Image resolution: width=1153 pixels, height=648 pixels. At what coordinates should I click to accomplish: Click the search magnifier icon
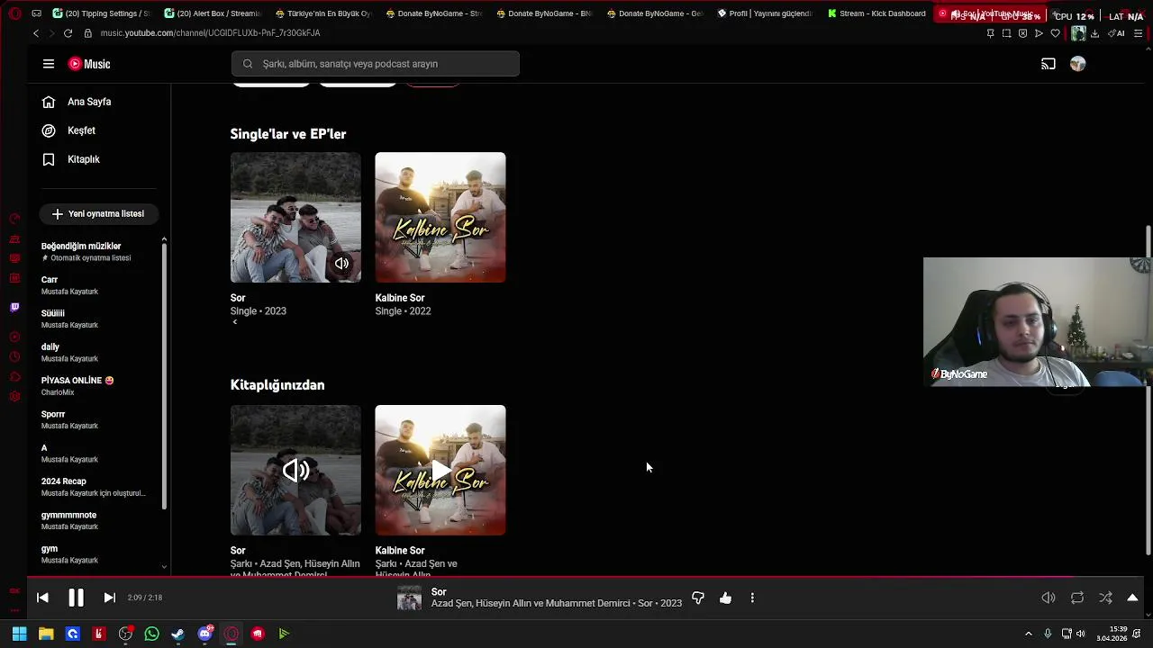248,64
